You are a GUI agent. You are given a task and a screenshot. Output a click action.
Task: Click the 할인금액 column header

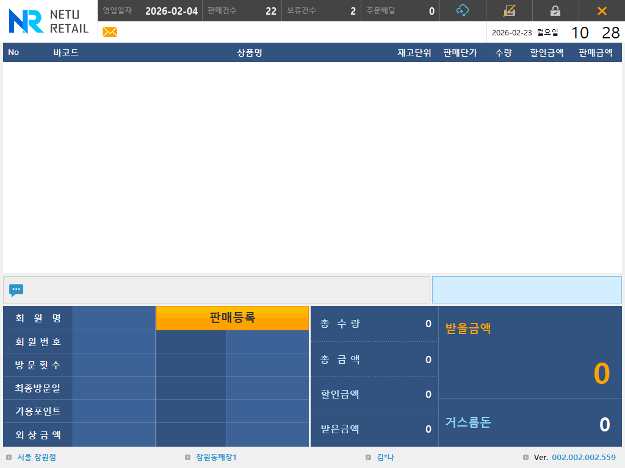coord(546,52)
